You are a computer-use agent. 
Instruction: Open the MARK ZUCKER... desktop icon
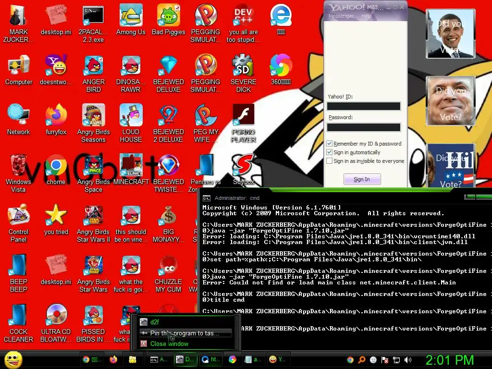point(19,23)
